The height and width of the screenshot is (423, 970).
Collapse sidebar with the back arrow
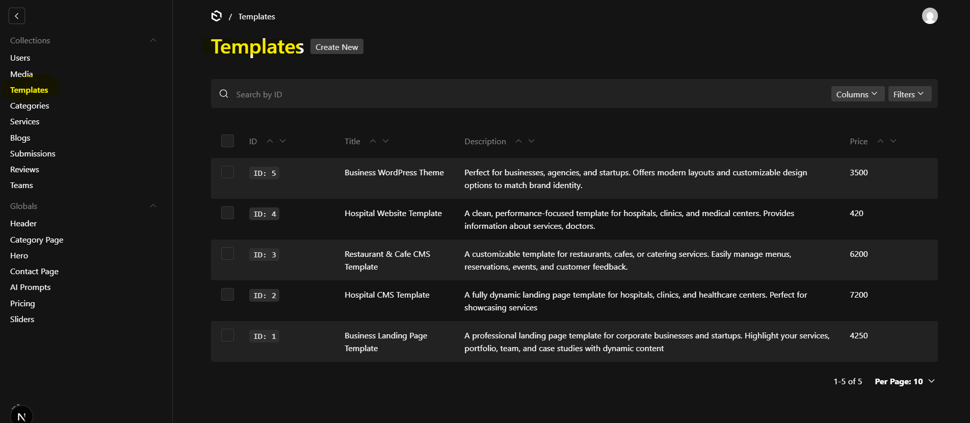17,16
